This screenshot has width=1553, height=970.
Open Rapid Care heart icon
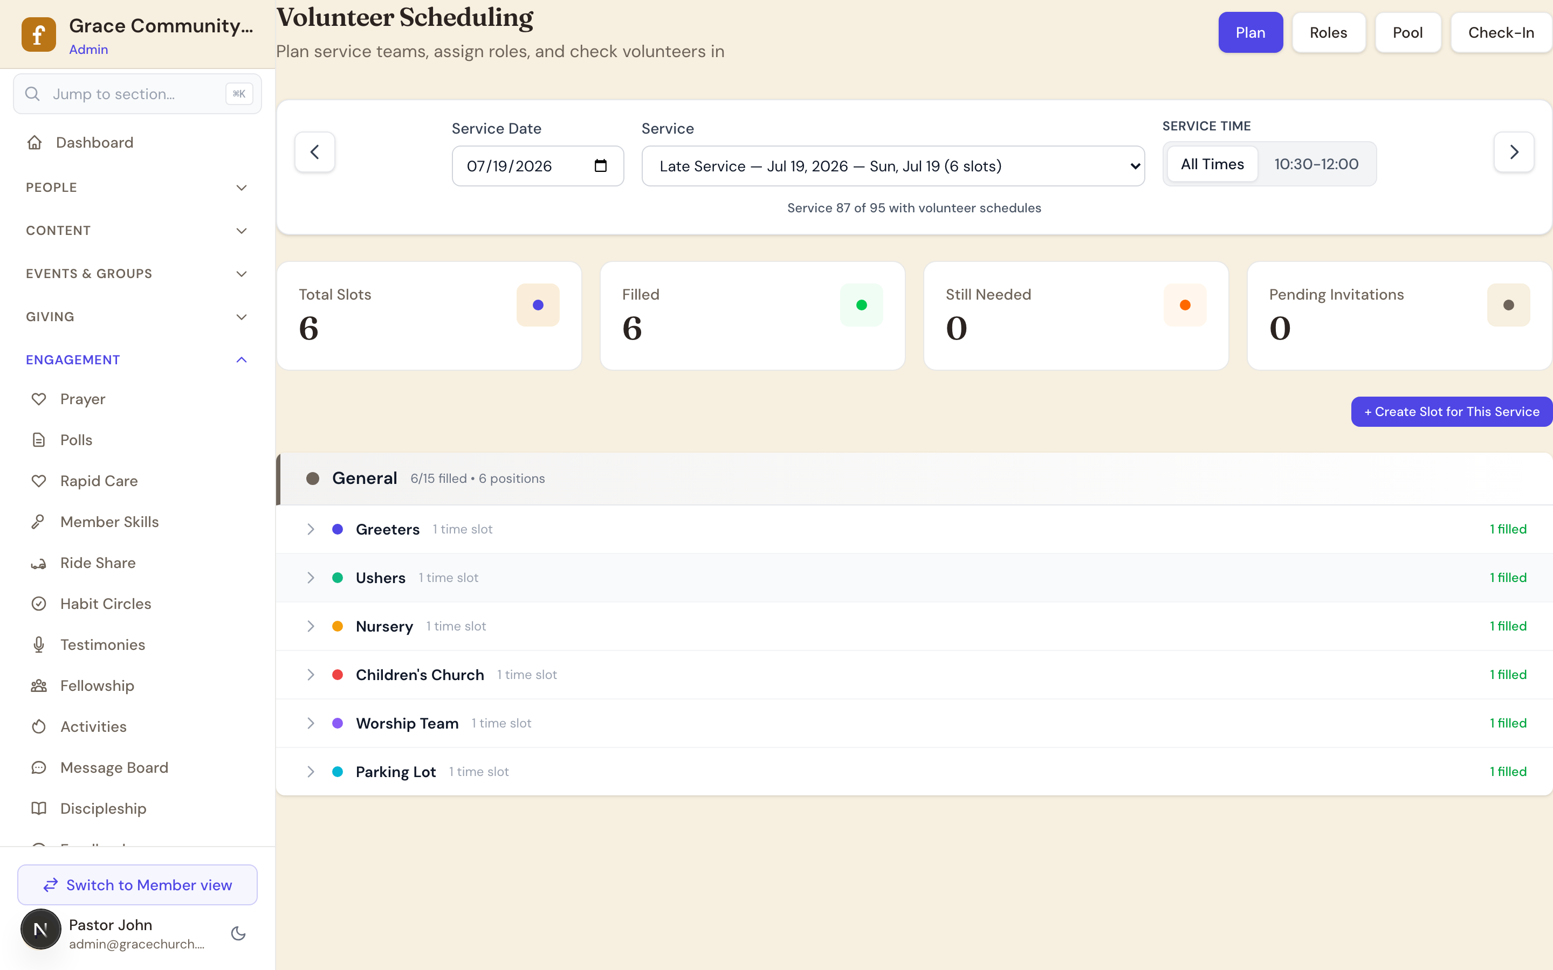click(39, 481)
